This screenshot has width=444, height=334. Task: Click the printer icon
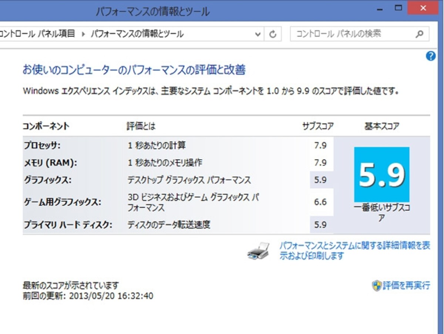[x=258, y=251]
